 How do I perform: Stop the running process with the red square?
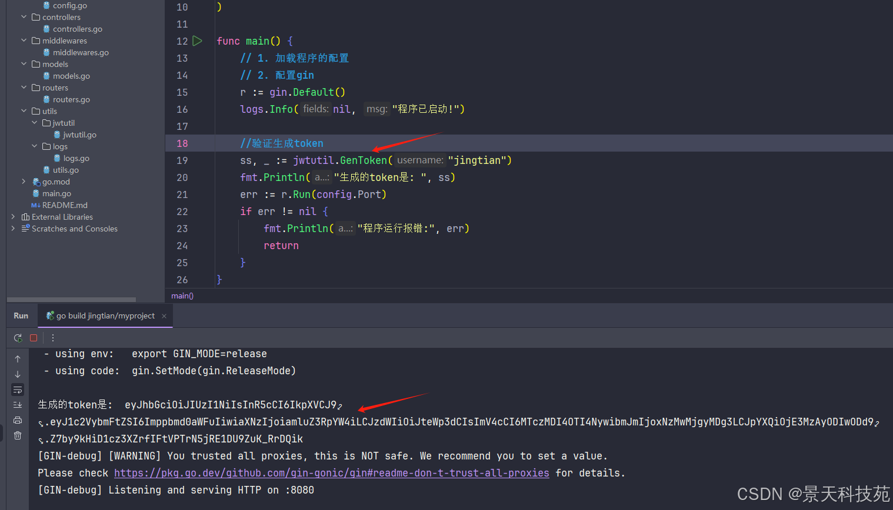click(x=34, y=338)
